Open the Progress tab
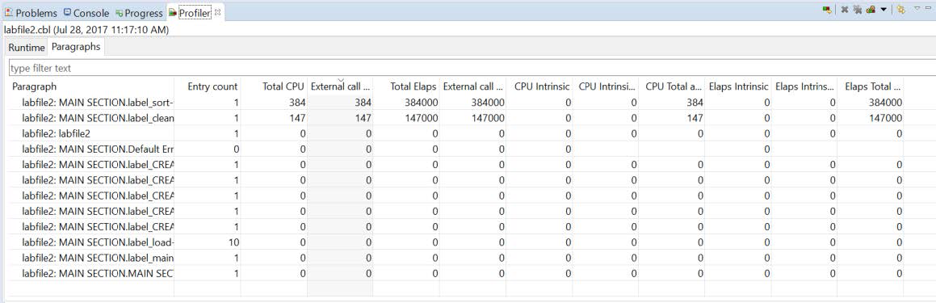 pyautogui.click(x=138, y=13)
